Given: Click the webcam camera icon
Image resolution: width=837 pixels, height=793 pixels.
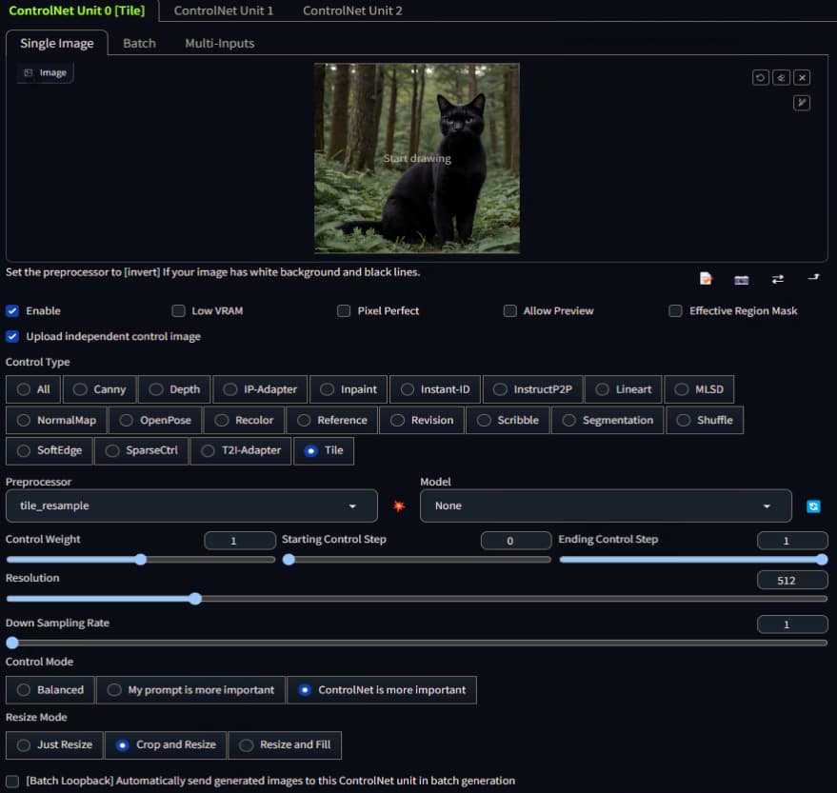Looking at the screenshot, I should click(742, 279).
